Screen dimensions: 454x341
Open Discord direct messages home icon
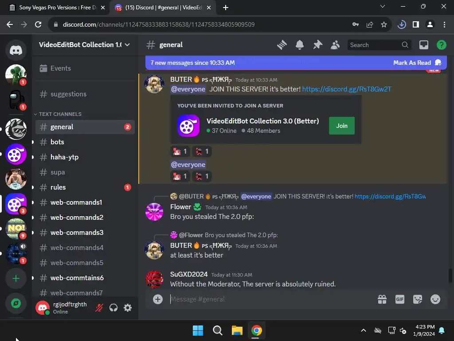click(x=16, y=50)
